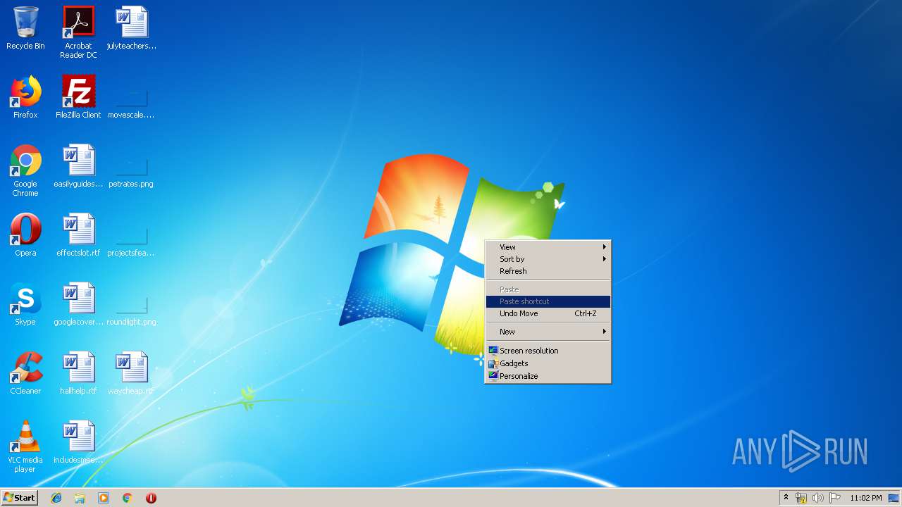Open the network tray icon

tap(801, 498)
